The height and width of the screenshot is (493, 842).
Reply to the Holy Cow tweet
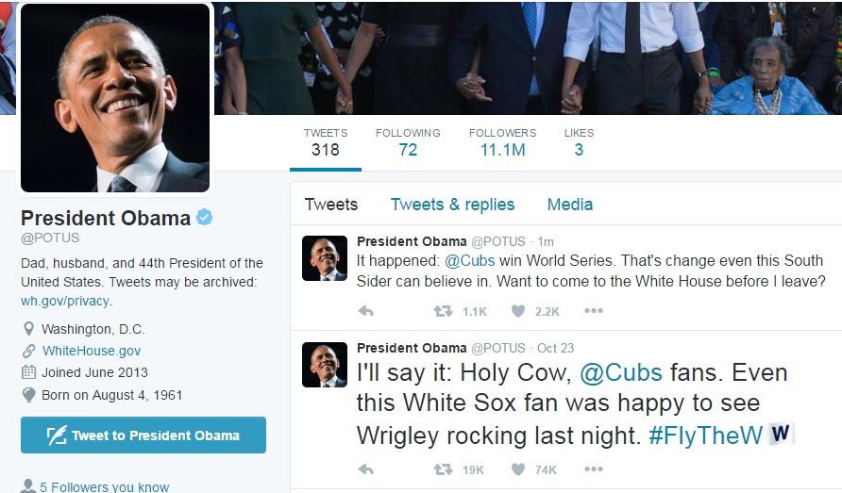click(366, 469)
